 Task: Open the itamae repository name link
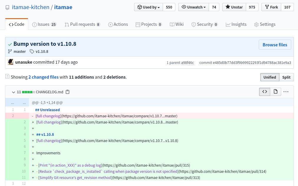[63, 7]
